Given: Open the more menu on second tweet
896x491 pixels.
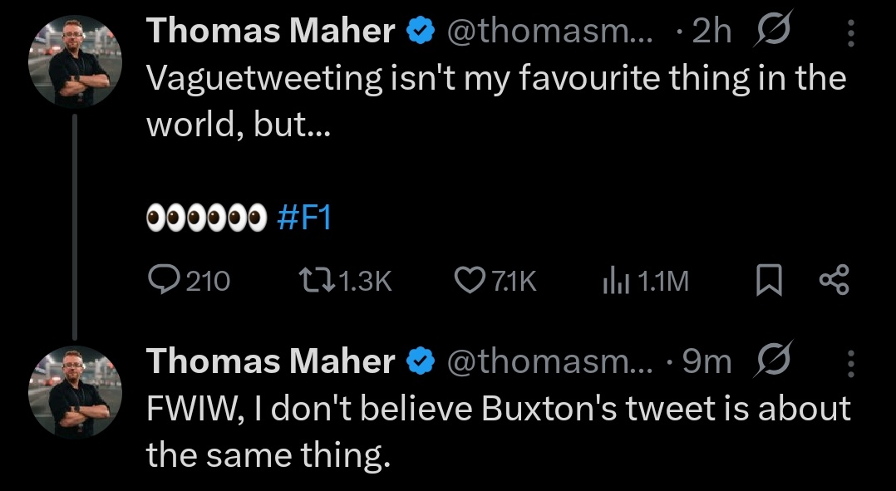Looking at the screenshot, I should pyautogui.click(x=851, y=364).
